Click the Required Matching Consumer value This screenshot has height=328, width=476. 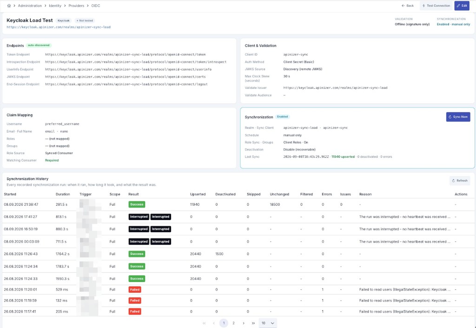tap(52, 161)
